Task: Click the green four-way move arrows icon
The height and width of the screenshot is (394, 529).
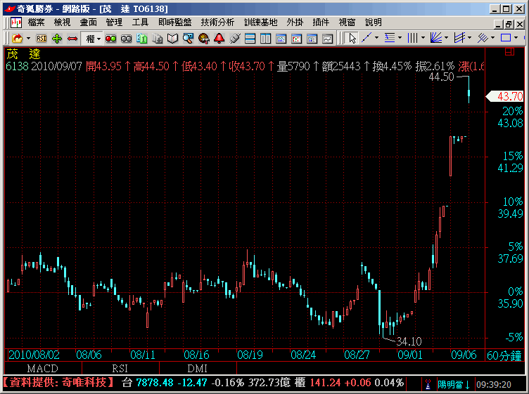Action: pos(57,38)
